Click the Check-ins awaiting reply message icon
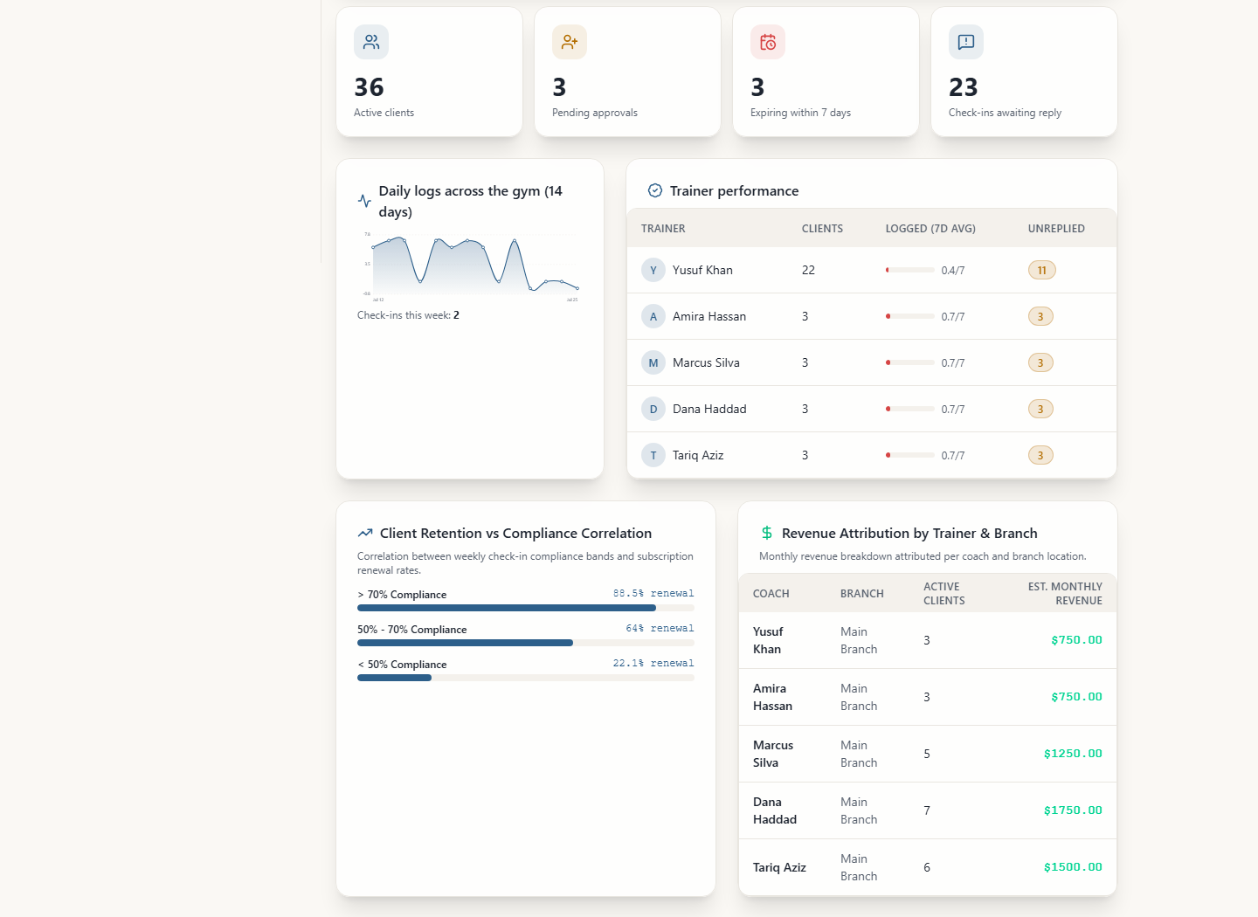Image resolution: width=1258 pixels, height=917 pixels. pyautogui.click(x=966, y=42)
